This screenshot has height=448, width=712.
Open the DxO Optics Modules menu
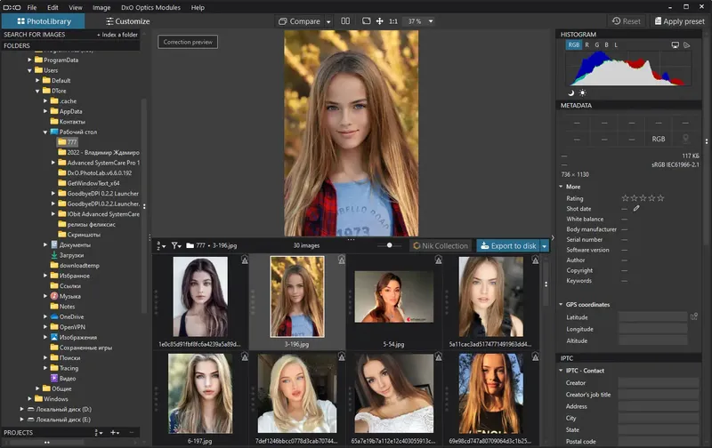[x=152, y=7]
